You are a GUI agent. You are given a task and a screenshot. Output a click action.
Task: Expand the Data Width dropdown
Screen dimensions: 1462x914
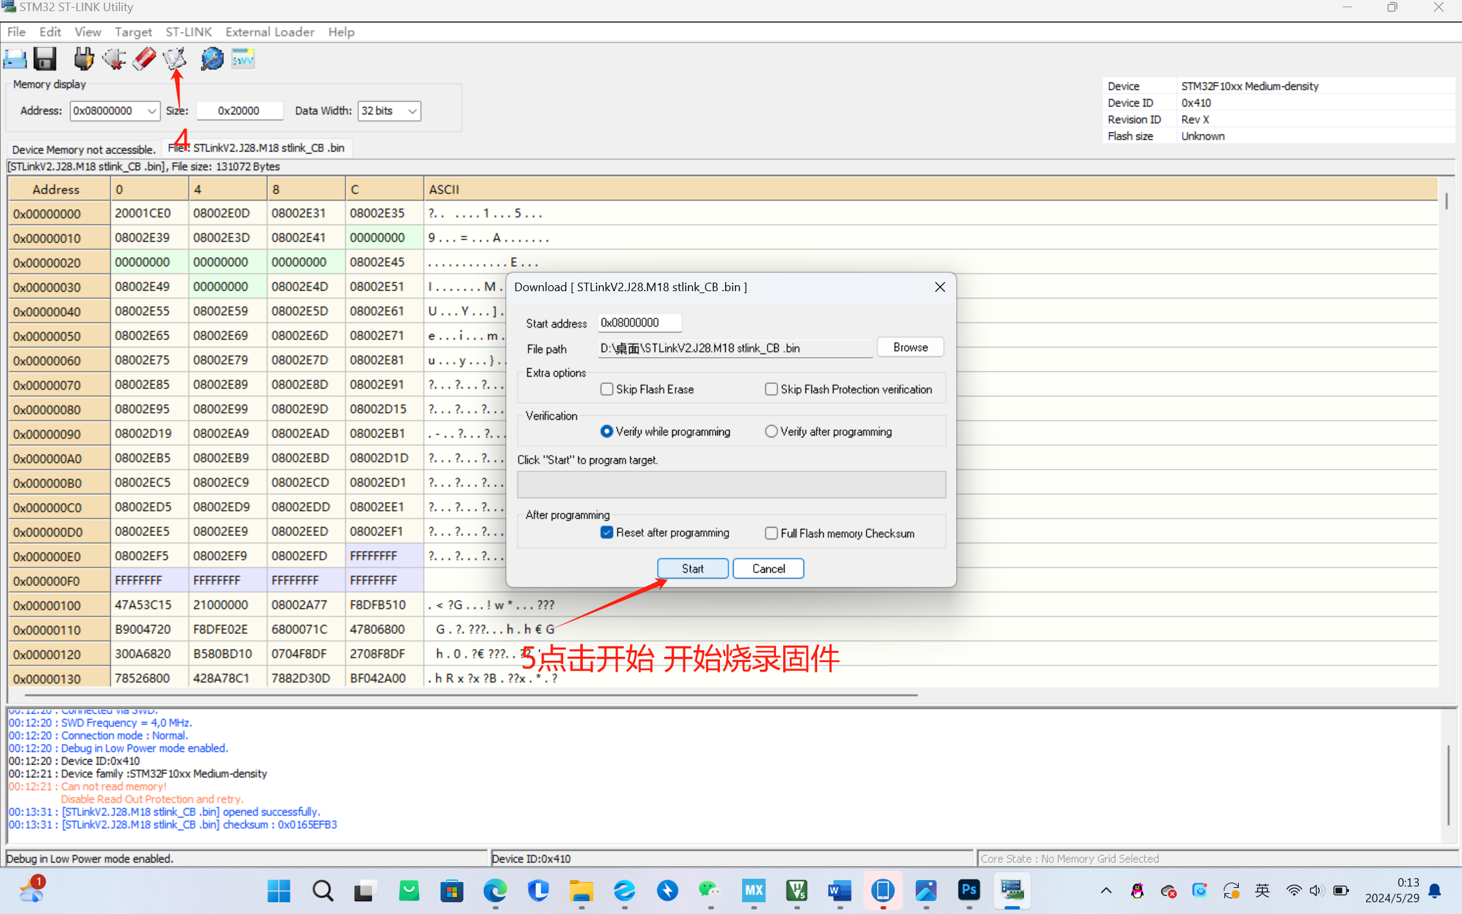412,111
